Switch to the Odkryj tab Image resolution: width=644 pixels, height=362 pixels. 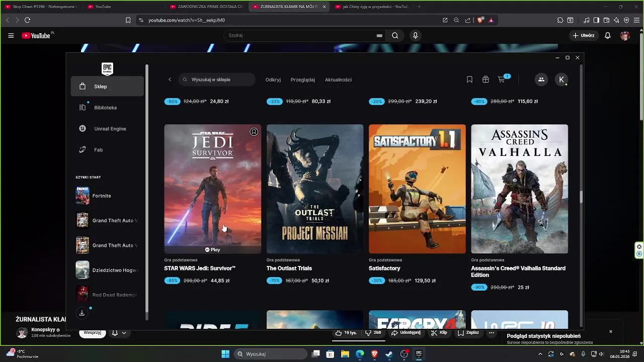tap(273, 79)
